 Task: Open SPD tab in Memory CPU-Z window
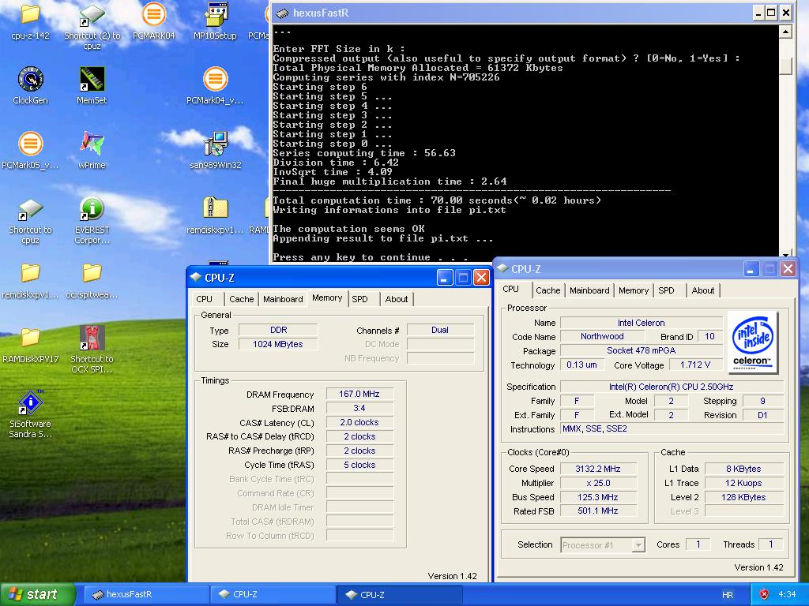pos(359,299)
